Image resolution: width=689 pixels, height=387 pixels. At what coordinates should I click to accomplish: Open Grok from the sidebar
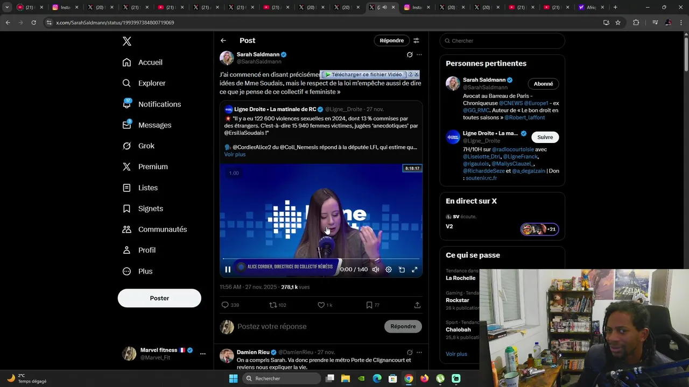[139, 146]
